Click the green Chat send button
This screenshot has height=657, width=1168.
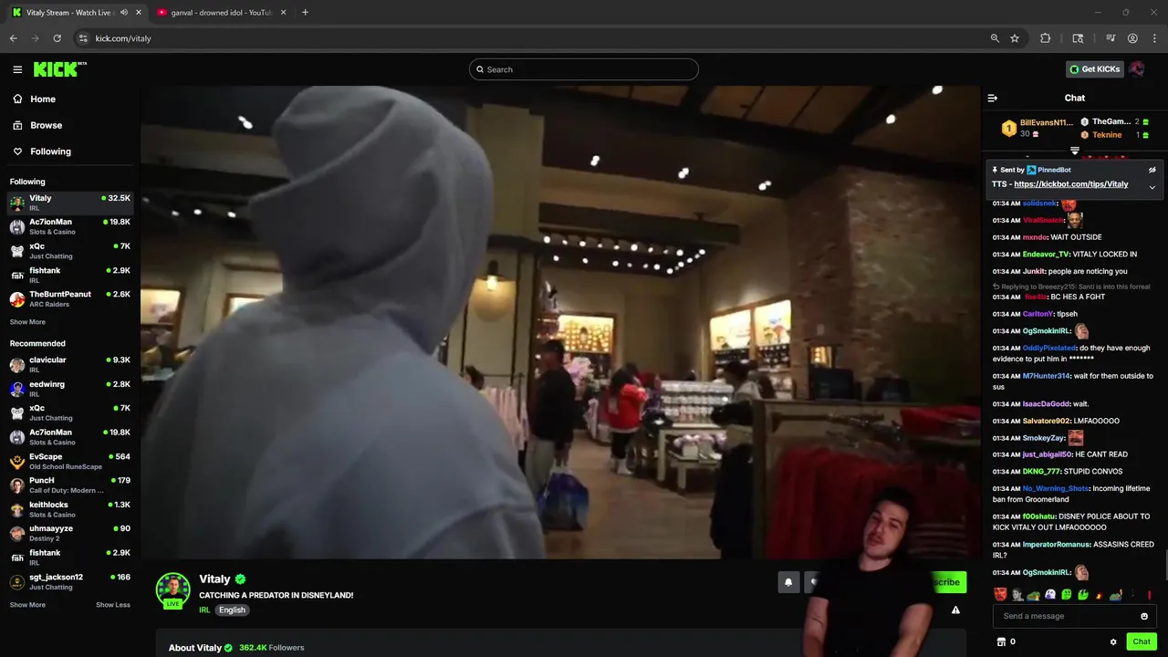[x=1142, y=641]
